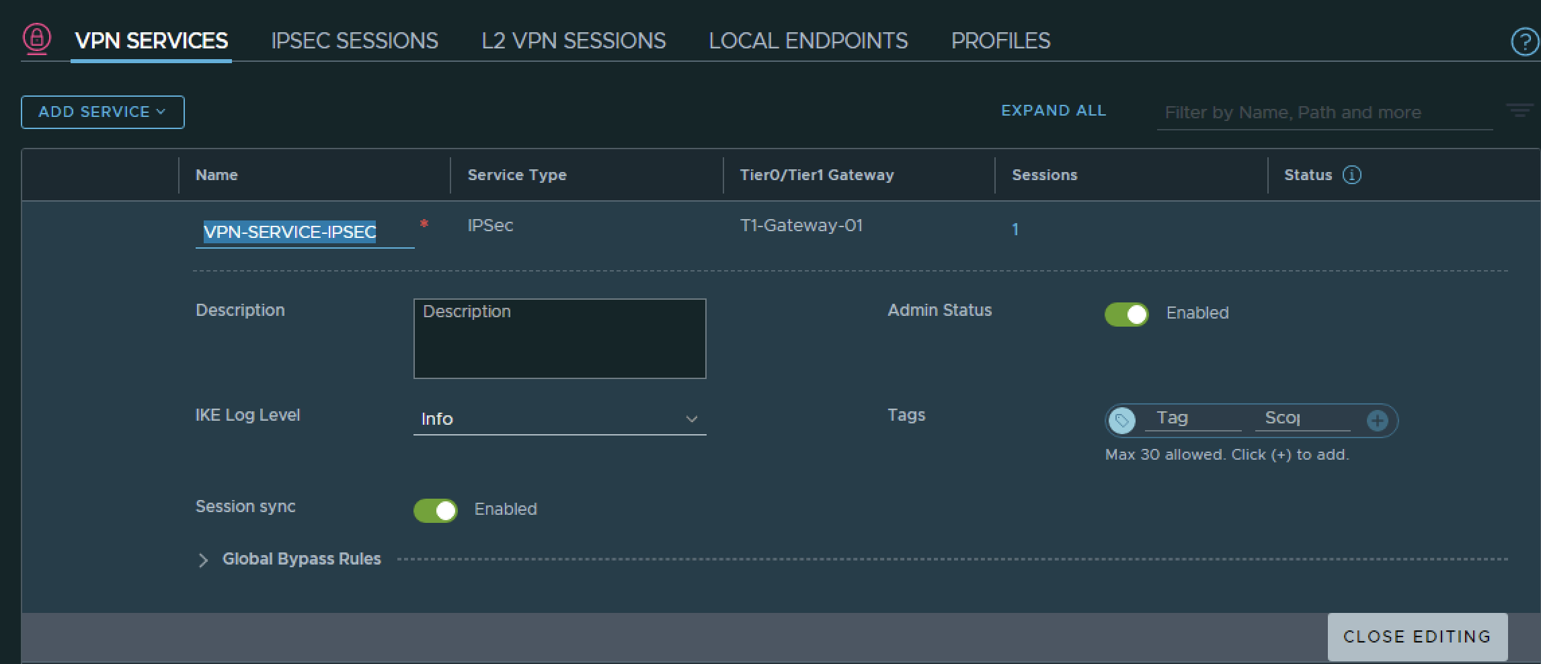This screenshot has height=664, width=1541.
Task: Open the help question mark icon
Action: 1524,42
